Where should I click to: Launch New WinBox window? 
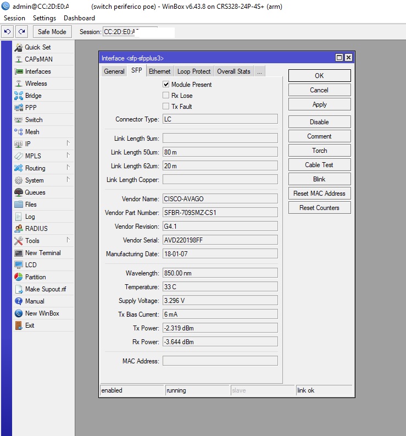42,313
